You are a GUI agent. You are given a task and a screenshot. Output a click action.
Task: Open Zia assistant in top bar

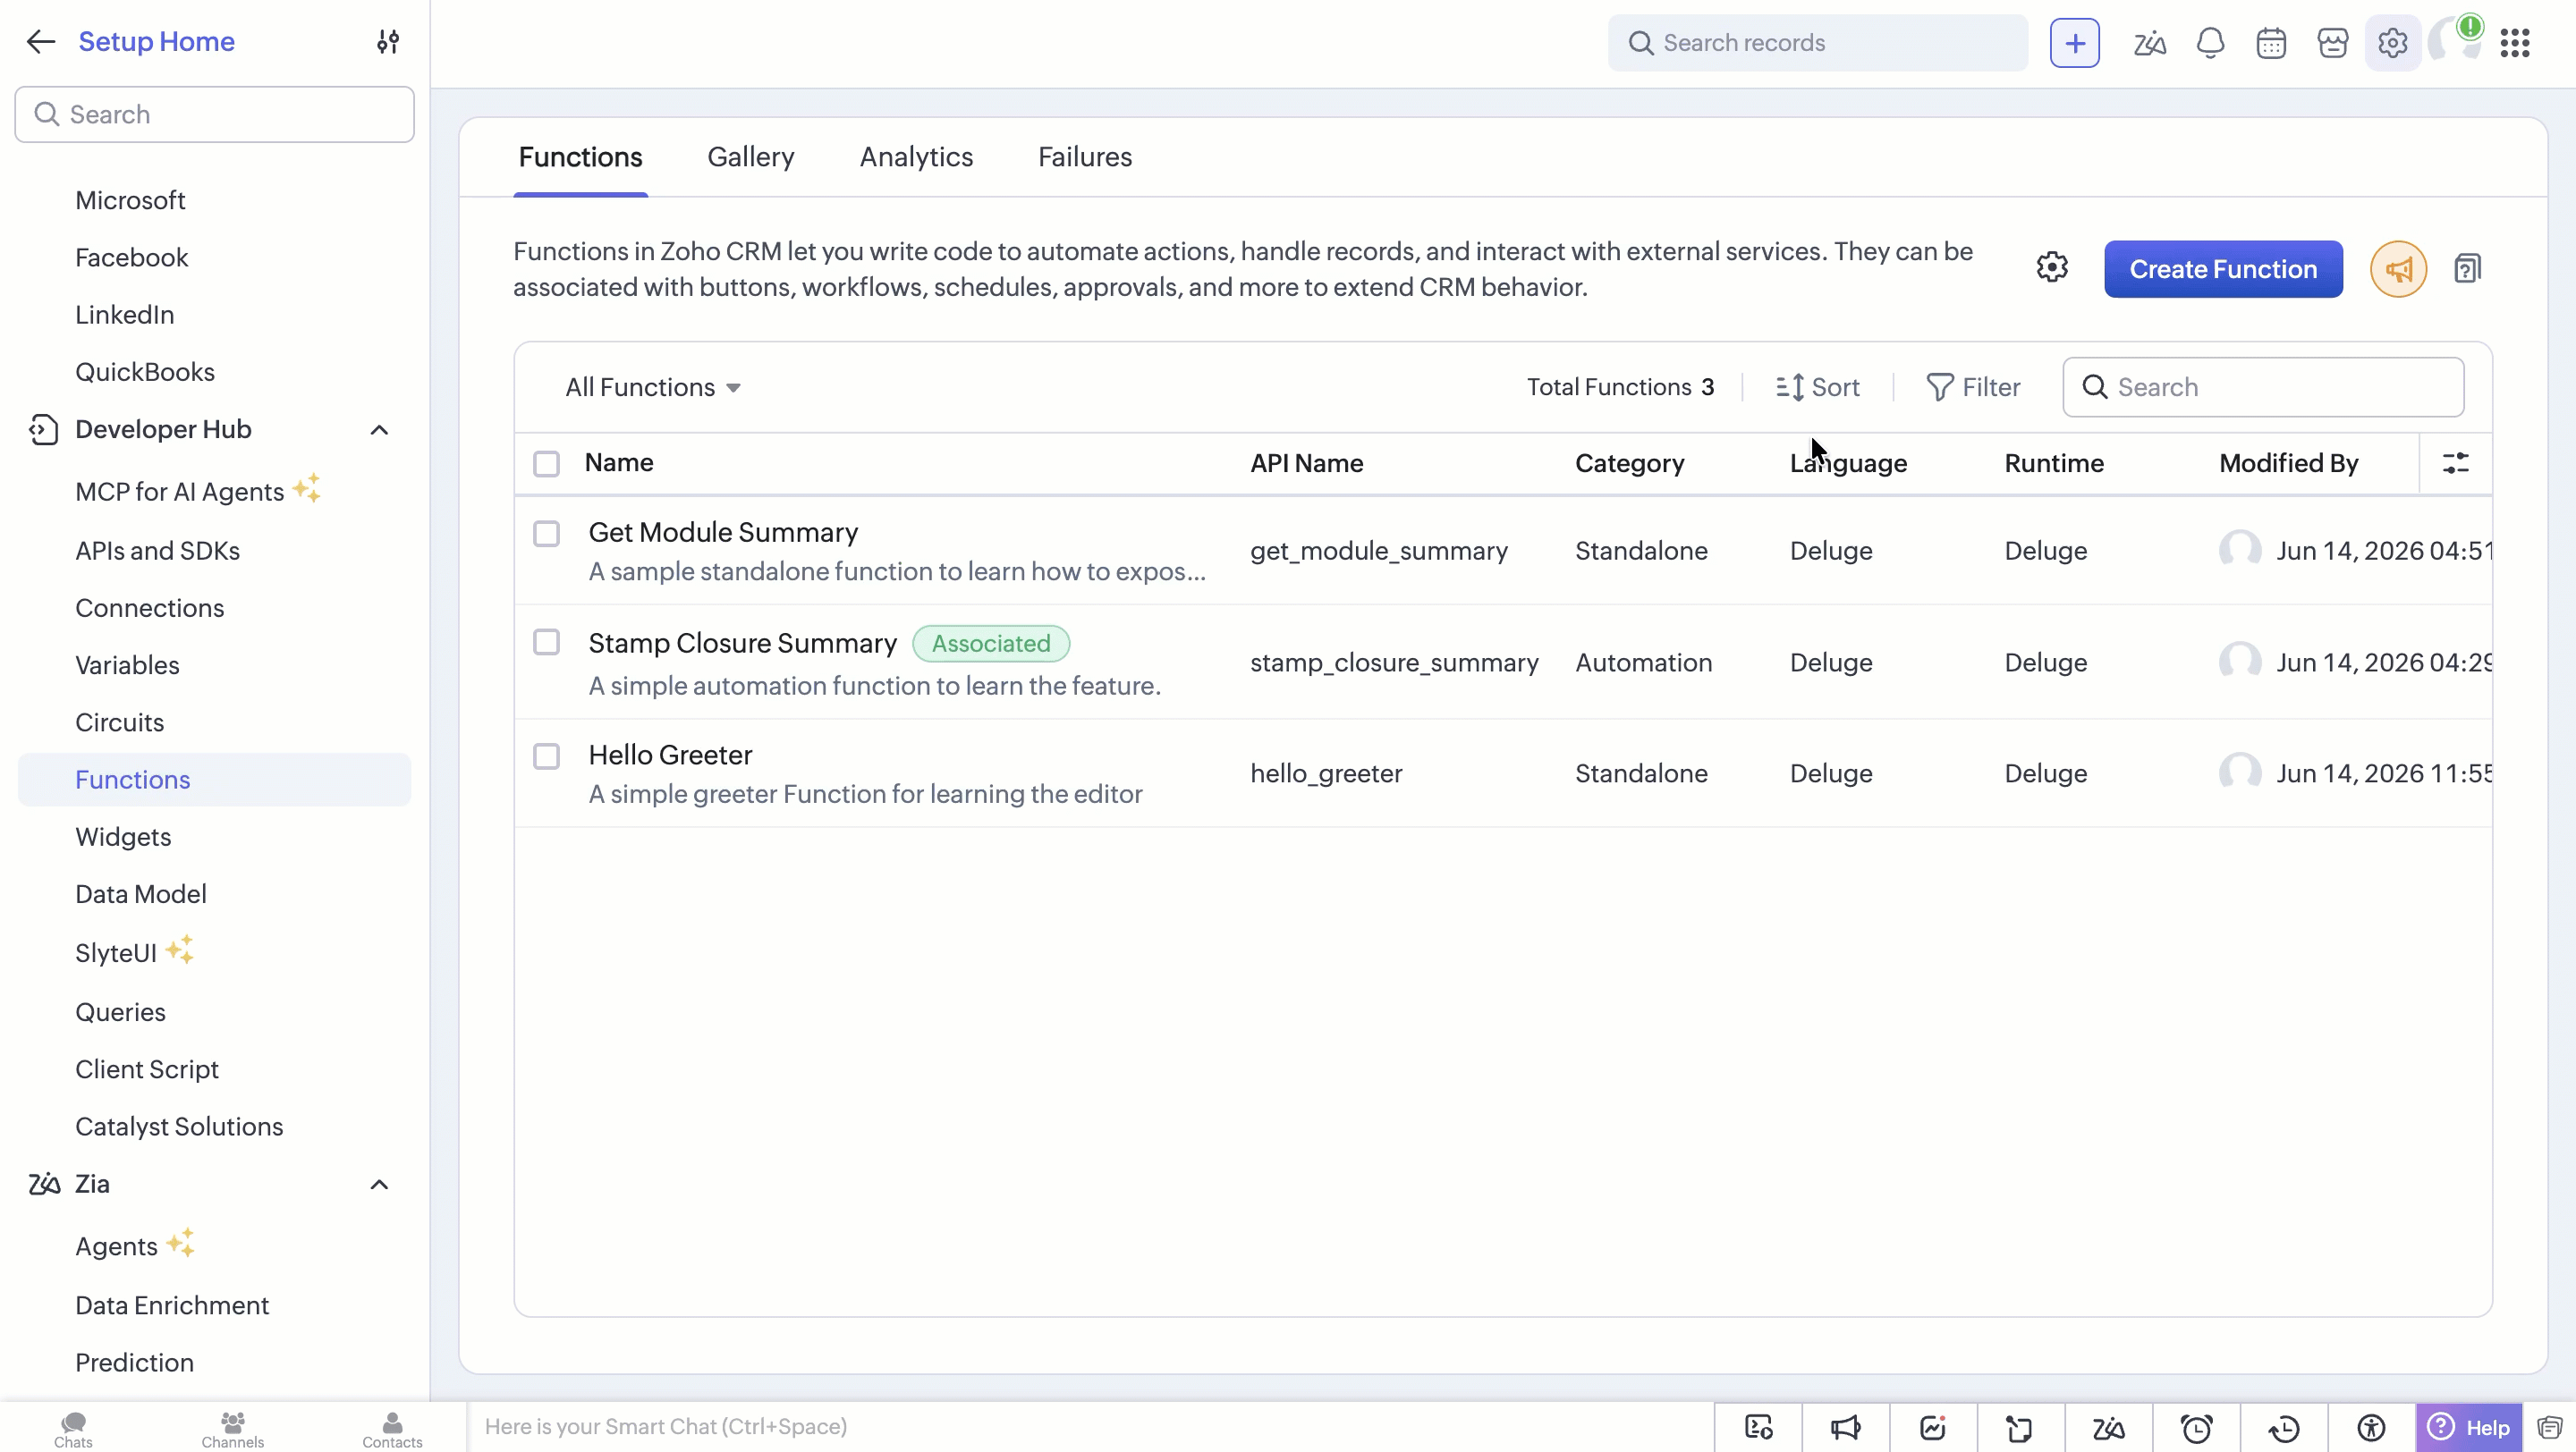click(x=2149, y=43)
